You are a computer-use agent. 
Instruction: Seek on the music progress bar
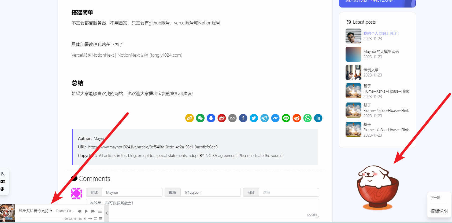[41, 219]
